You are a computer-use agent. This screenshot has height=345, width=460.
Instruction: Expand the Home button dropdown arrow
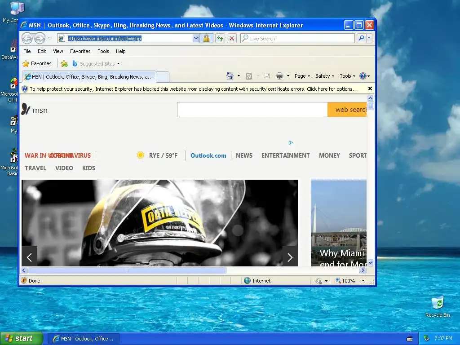click(x=239, y=76)
